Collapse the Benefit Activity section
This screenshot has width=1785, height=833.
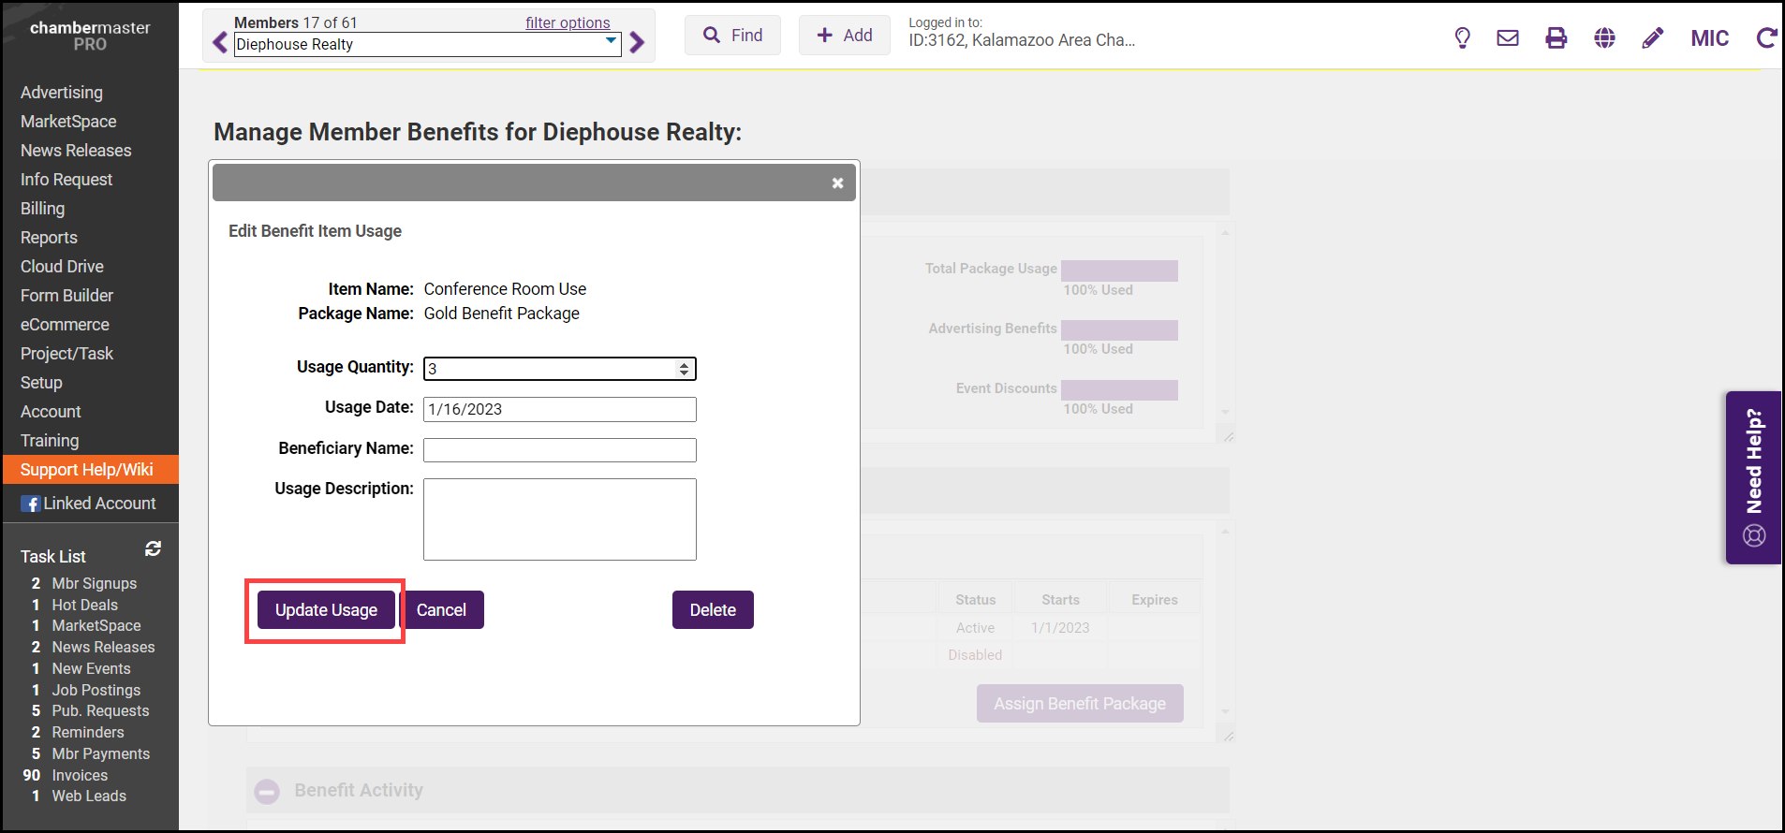click(x=267, y=791)
